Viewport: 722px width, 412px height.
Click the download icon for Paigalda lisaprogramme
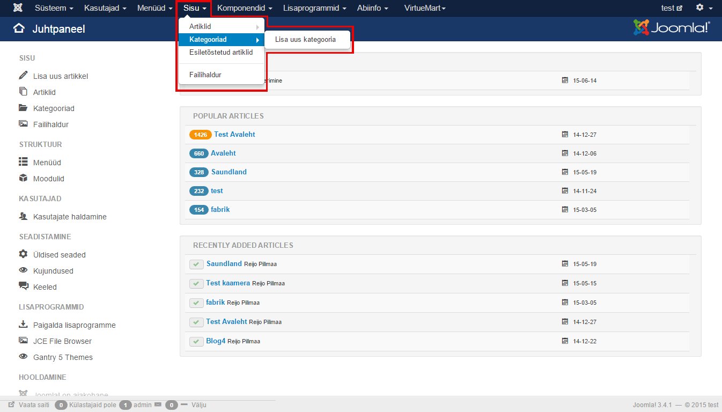(23, 324)
